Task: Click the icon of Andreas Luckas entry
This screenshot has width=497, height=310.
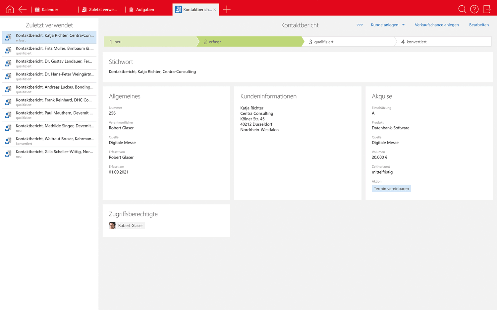Action: [x=8, y=89]
